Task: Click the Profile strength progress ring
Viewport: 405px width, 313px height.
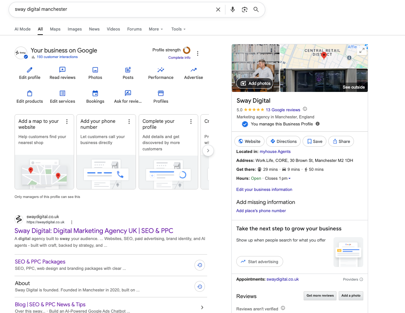Action: point(187,50)
